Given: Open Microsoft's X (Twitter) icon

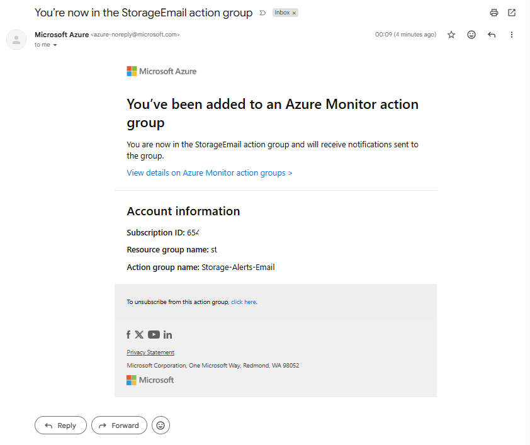Looking at the screenshot, I should [x=139, y=335].
